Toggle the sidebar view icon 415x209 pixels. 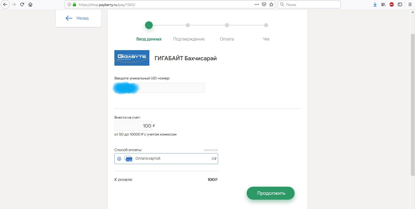[400, 4]
